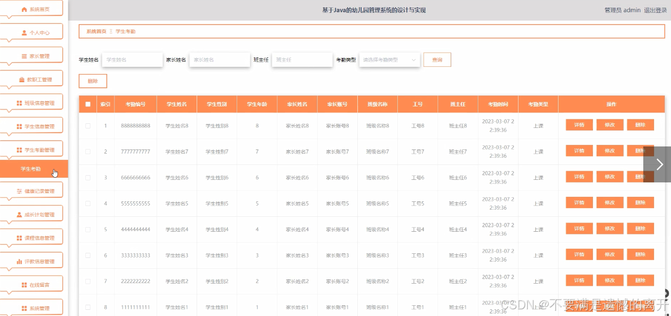Check the row with 考勤编号 6666666666
671x316 pixels.
tap(88, 178)
